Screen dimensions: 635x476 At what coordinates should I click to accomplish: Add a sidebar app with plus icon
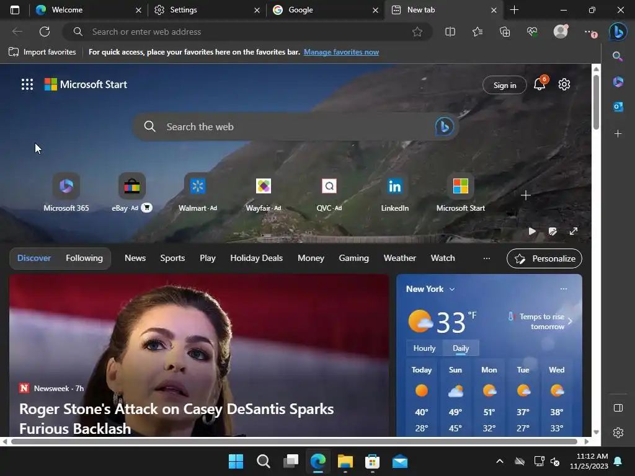tap(618, 134)
